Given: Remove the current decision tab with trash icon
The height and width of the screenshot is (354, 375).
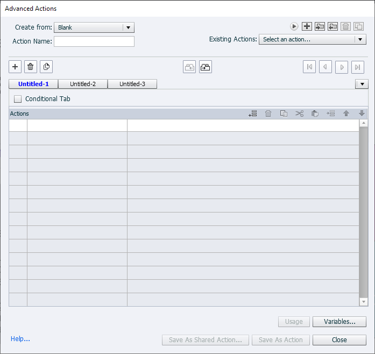Looking at the screenshot, I should (x=31, y=67).
